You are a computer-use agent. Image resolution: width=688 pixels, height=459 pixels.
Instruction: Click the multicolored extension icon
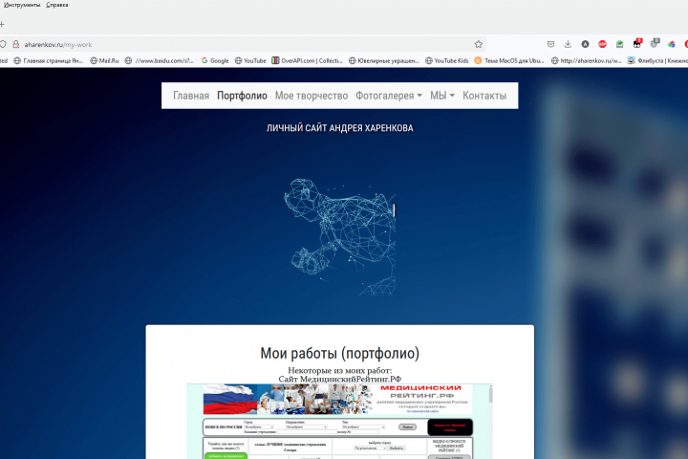tap(672, 44)
